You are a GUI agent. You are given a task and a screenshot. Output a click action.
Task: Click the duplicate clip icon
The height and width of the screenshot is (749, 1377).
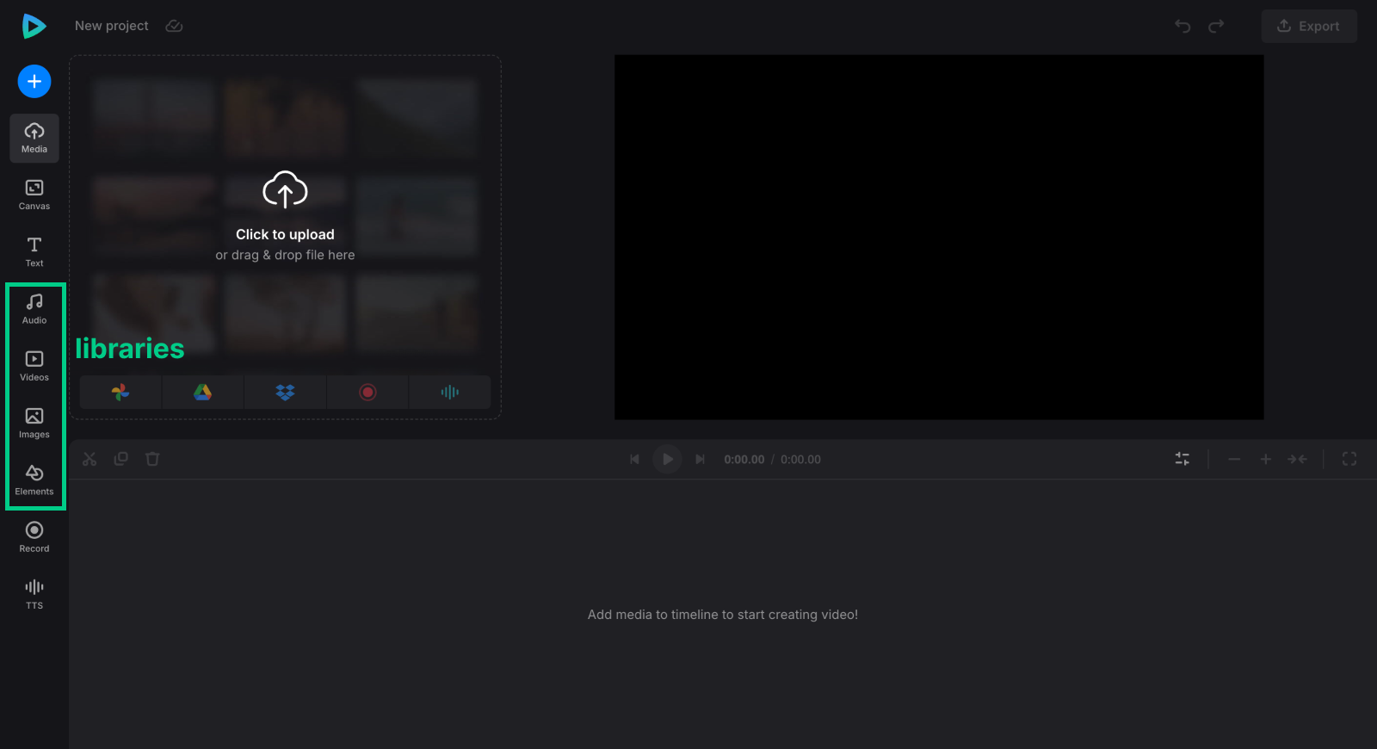point(121,459)
